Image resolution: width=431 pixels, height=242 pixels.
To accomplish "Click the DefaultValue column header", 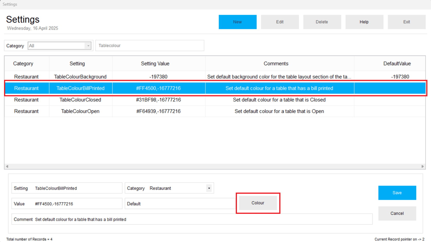I will [x=397, y=64].
